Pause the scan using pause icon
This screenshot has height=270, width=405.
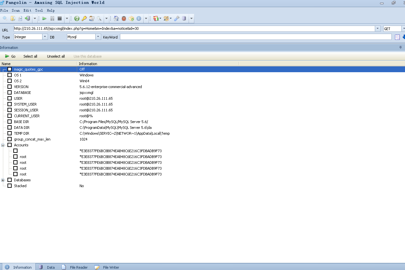(x=52, y=18)
